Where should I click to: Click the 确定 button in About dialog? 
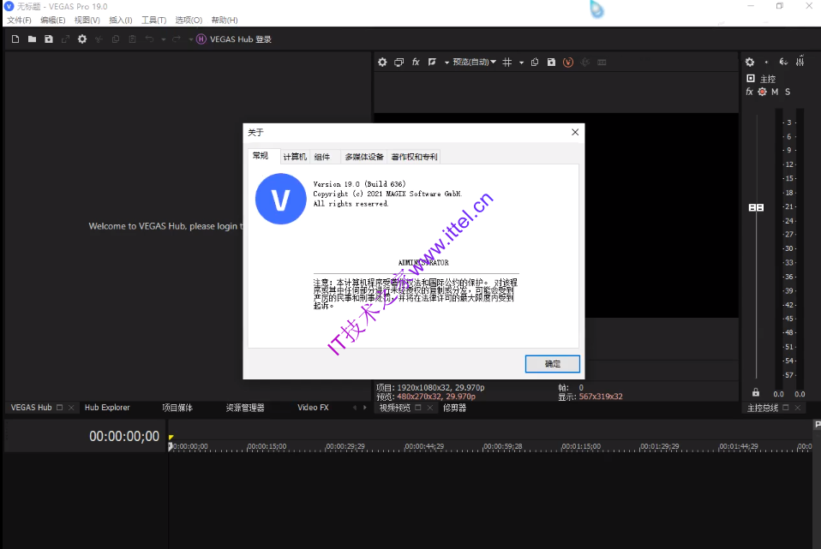553,364
